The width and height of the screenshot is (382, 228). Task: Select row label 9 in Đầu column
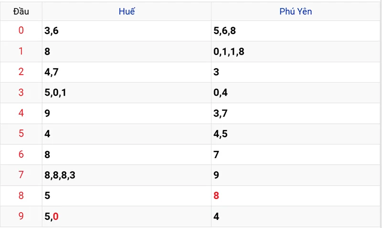click(x=21, y=217)
